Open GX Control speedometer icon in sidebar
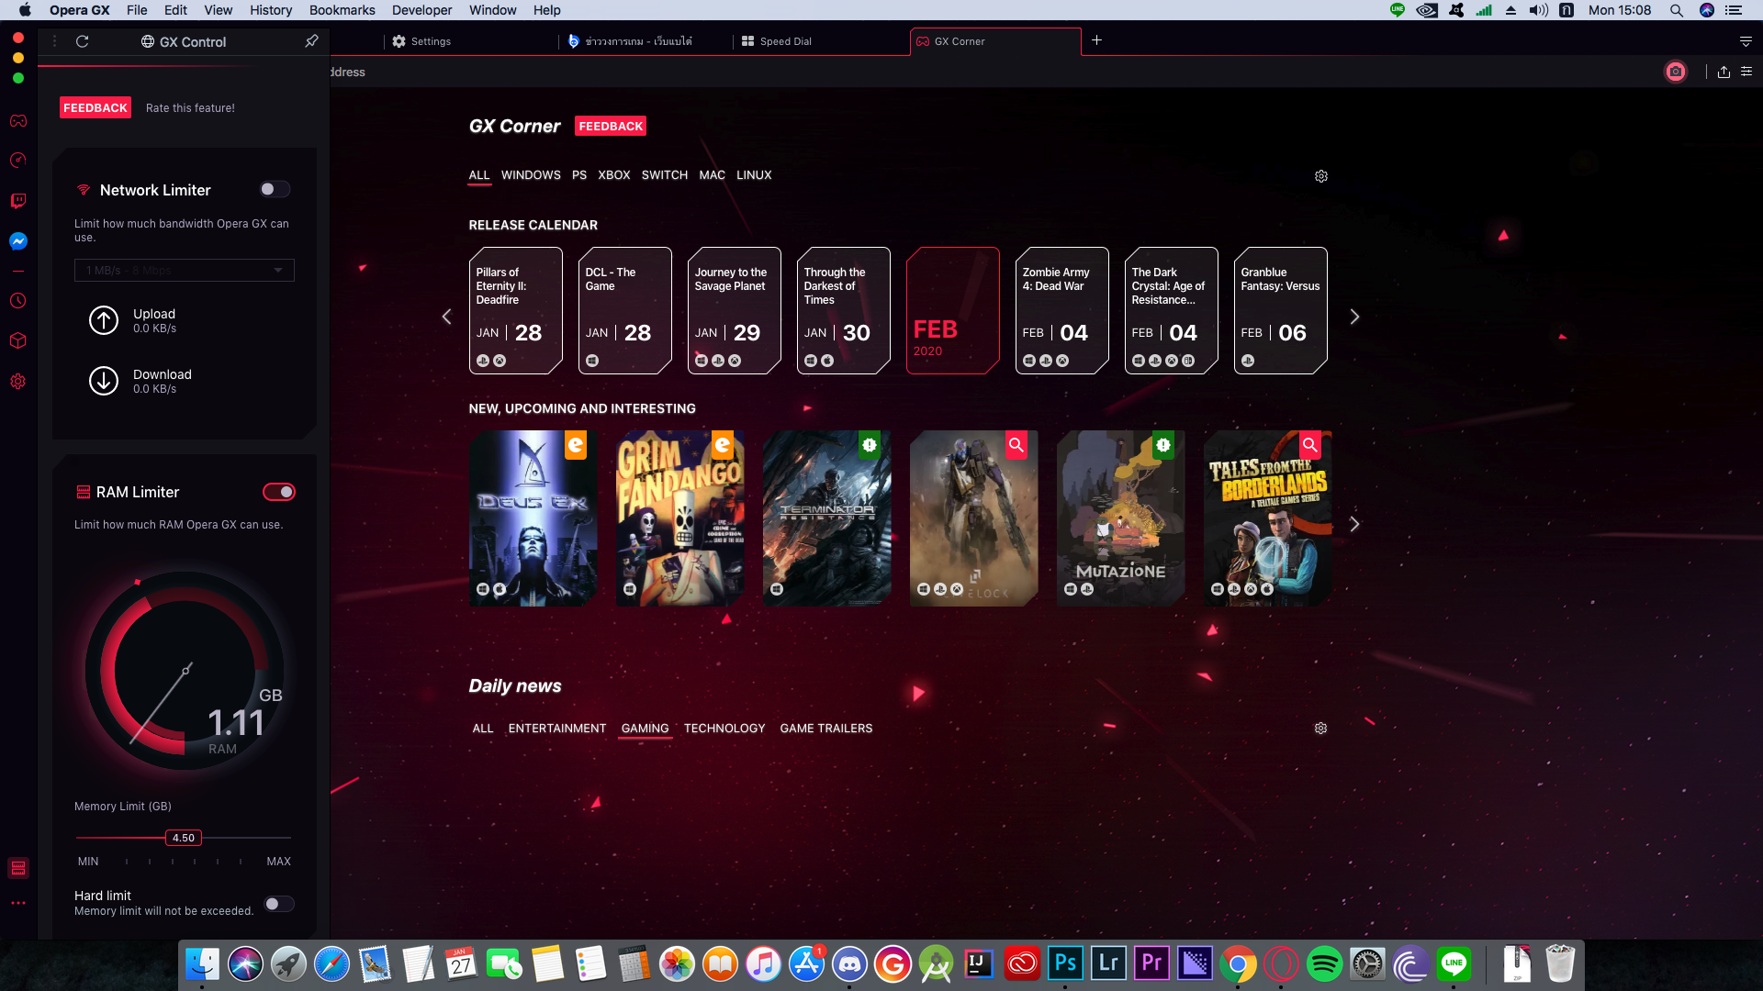The height and width of the screenshot is (991, 1763). 18,161
